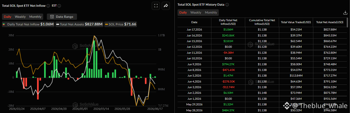Download the ETF history data
350x113 pixels.
click(x=345, y=12)
